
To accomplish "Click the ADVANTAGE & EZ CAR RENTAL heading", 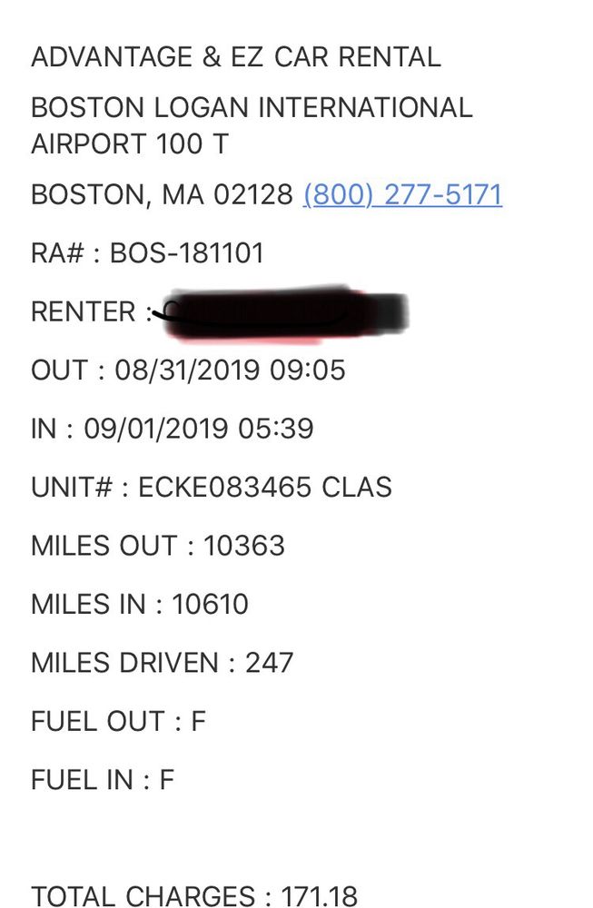I will (236, 57).
